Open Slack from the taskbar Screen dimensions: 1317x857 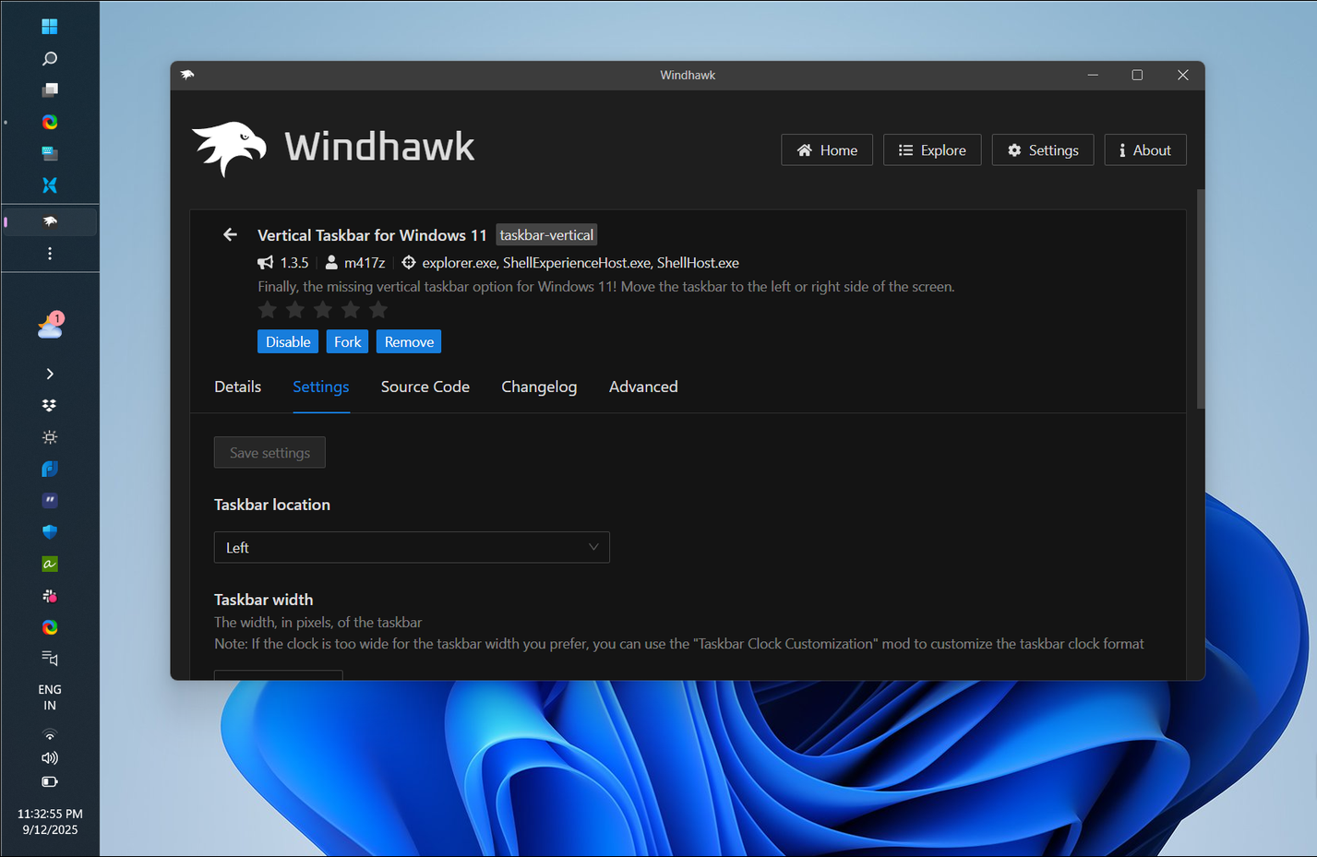[x=49, y=595]
